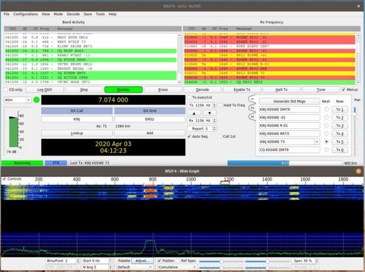Toggle the CQ only checkbox
The width and height of the screenshot is (365, 272).
coord(6,90)
